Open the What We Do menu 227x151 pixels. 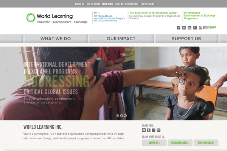click(x=56, y=39)
